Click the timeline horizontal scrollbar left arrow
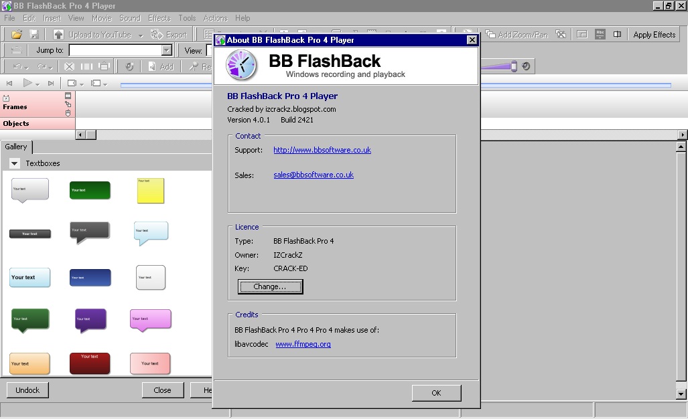The height and width of the screenshot is (419, 688). 80,135
